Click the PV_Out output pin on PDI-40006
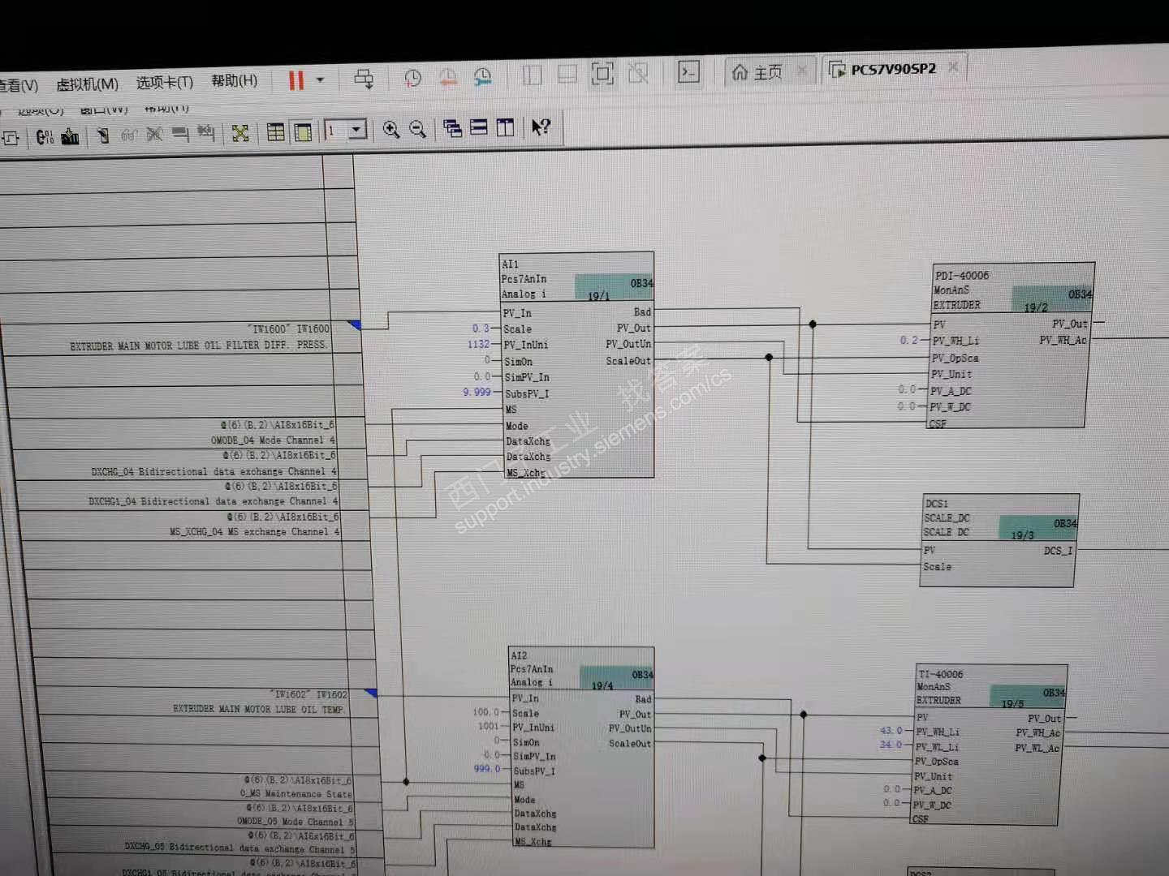This screenshot has height=876, width=1169. pos(1069,324)
